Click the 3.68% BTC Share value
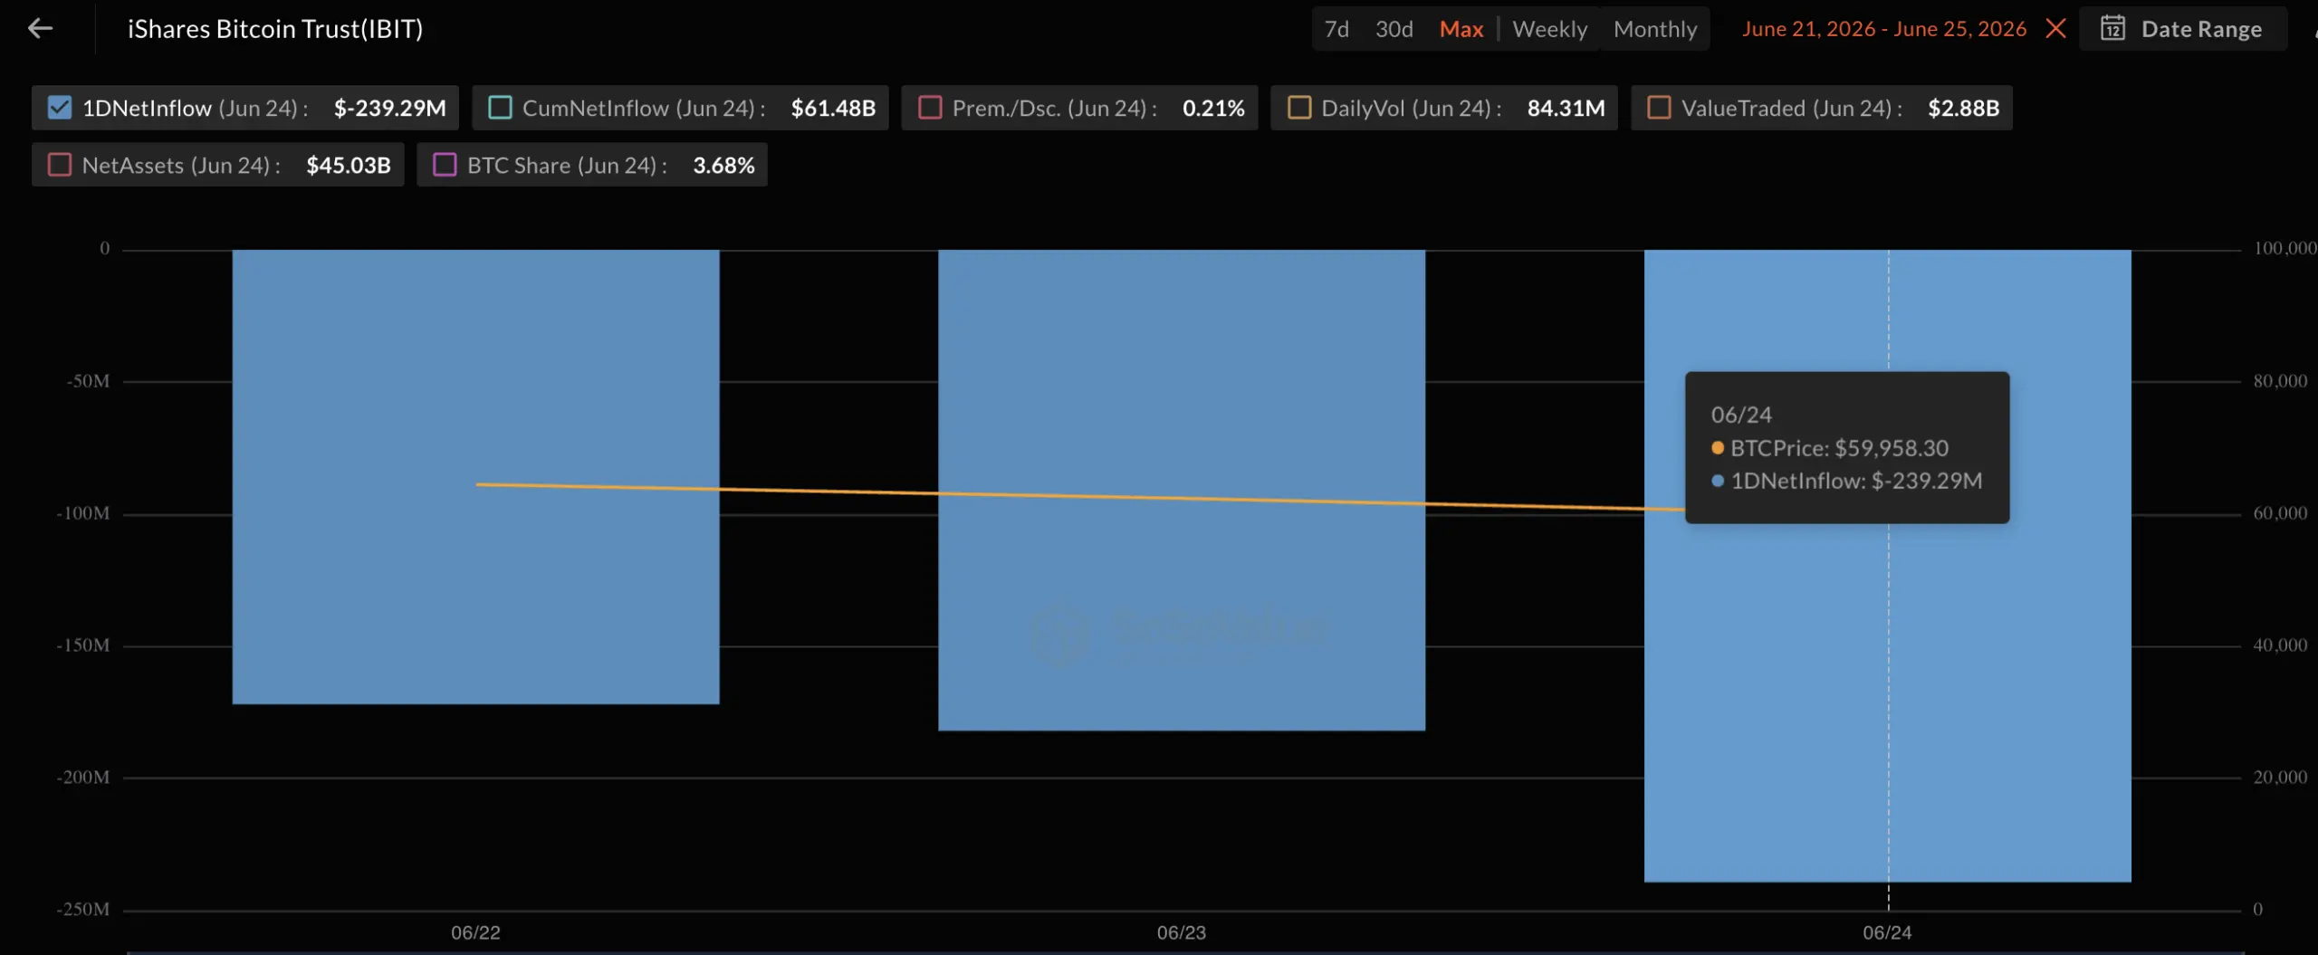 point(723,165)
